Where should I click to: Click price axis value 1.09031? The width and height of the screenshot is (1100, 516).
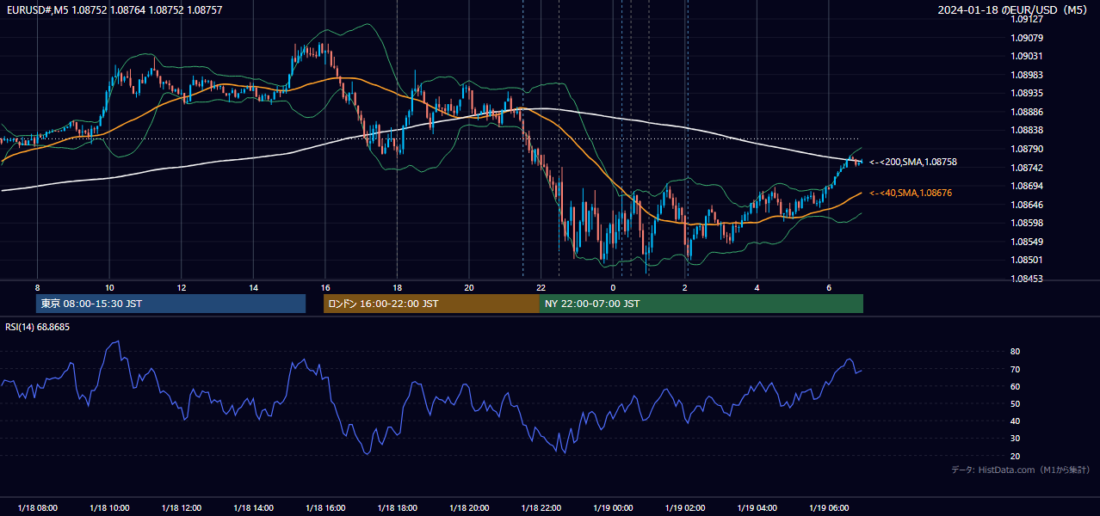[x=1027, y=56]
